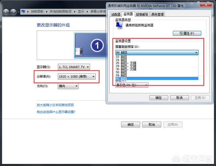Click the control panel icon in address bar

(23, 11)
